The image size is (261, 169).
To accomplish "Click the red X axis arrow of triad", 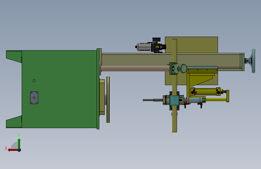I will 13,150.
